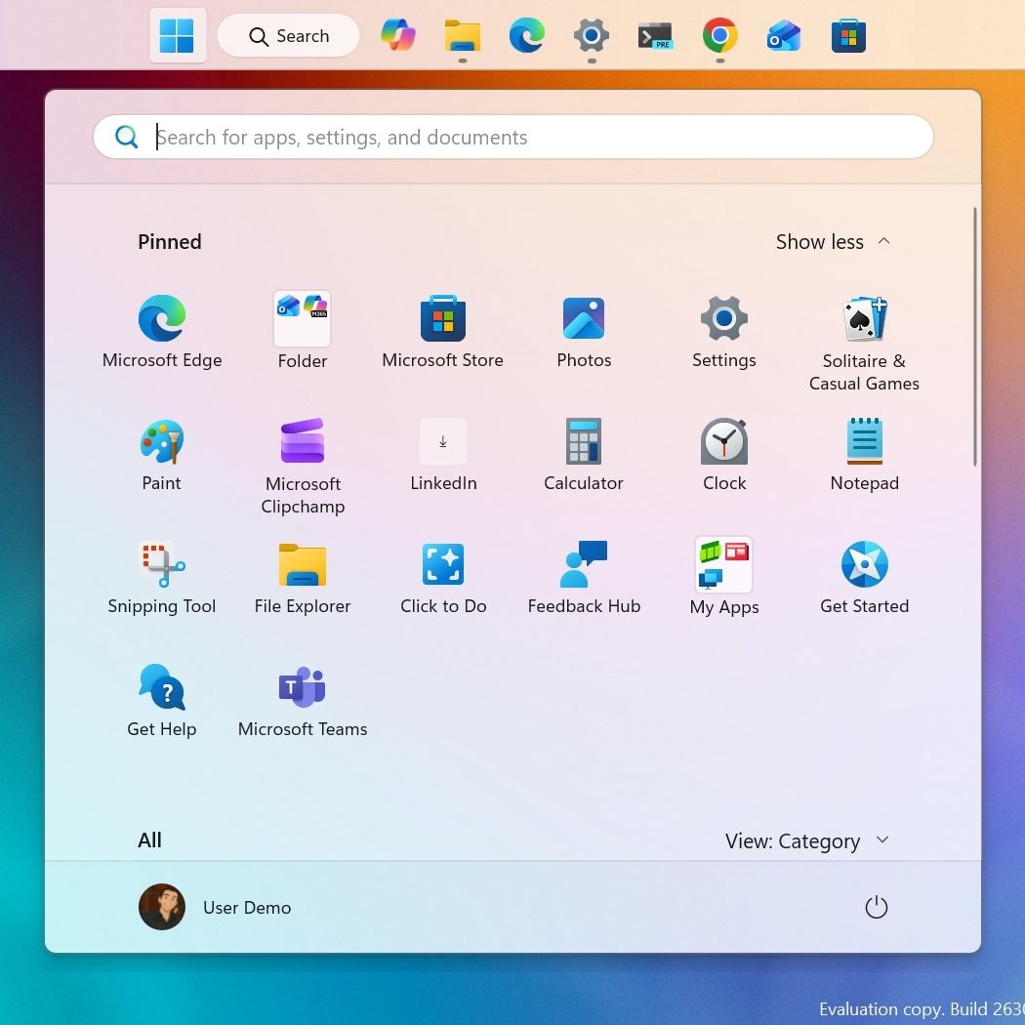Screen dimensions: 1025x1025
Task: Open Microsoft Edge on the taskbar
Action: [x=526, y=35]
